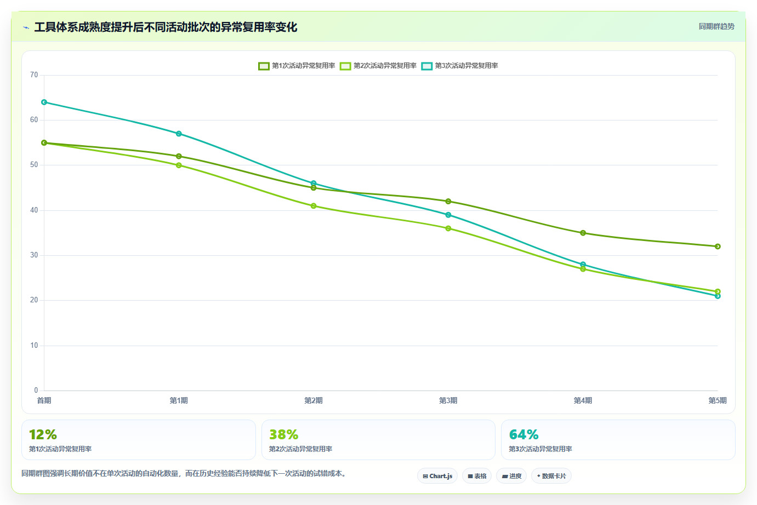Screen dimensions: 757x505
Task: Click the 70 y-axis label
Action: 34,75
